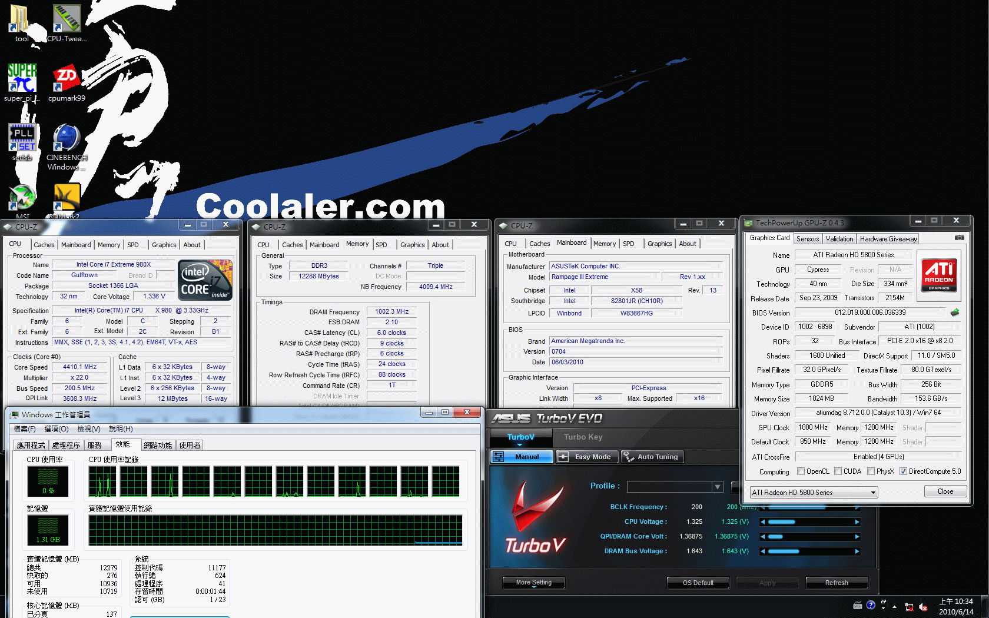Switch to Sensors tab in GPU-Z
The image size is (989, 618).
[x=808, y=239]
